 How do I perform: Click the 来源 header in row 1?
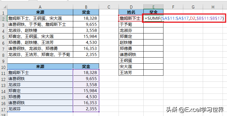tap(40, 12)
